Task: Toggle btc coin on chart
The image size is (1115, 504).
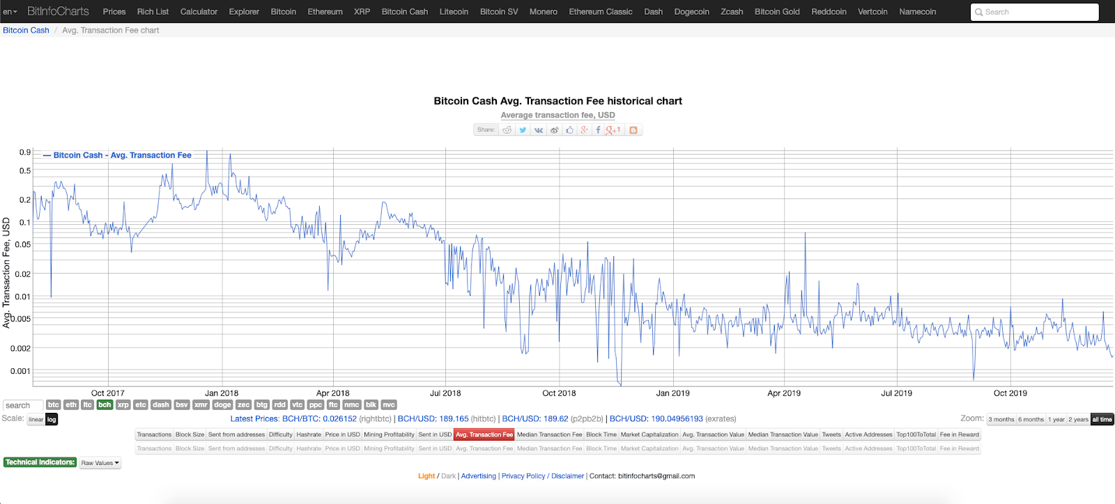Action: (54, 404)
